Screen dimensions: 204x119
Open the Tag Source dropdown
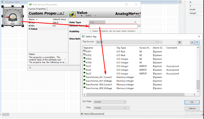click(127, 42)
